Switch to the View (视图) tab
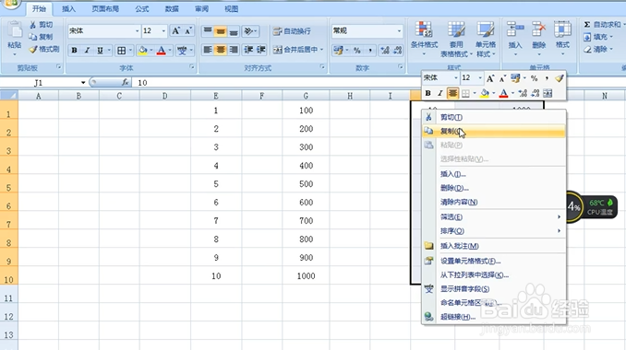Viewport: 626px width, 350px height. pyautogui.click(x=231, y=9)
